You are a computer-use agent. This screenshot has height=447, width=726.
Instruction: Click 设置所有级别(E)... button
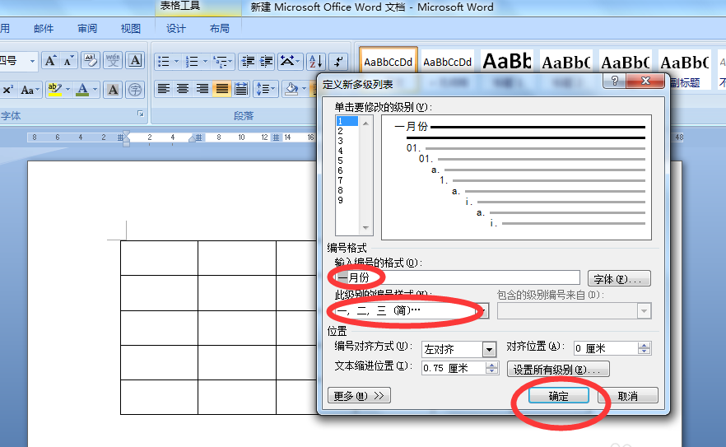tap(558, 370)
